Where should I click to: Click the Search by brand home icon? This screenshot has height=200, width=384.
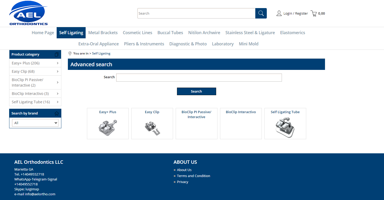tap(57, 113)
